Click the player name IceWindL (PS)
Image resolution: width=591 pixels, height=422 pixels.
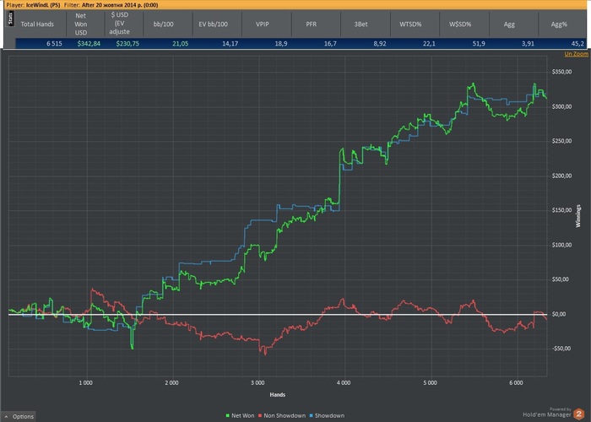click(x=42, y=5)
